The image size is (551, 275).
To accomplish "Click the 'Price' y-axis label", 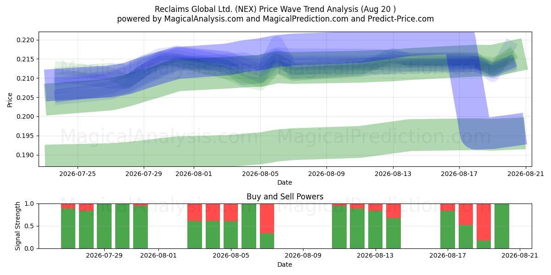I will pyautogui.click(x=10, y=99).
